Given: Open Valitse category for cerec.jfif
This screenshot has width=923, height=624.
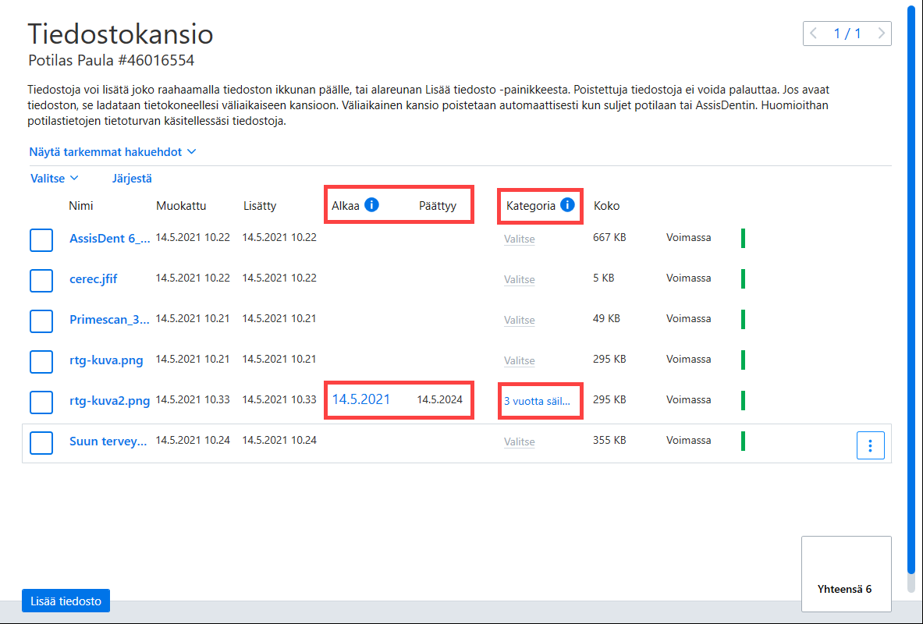Looking at the screenshot, I should point(519,279).
